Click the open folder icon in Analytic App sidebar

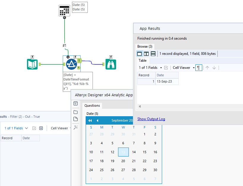(76, 112)
